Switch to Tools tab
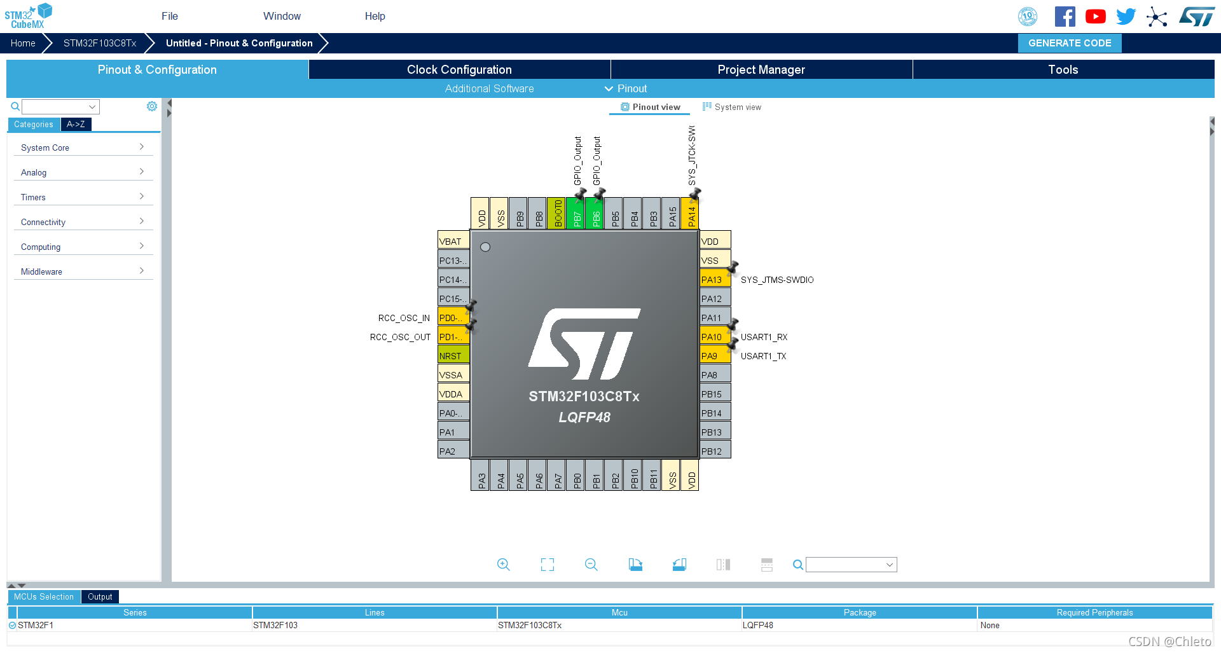1221x653 pixels. (x=1063, y=69)
